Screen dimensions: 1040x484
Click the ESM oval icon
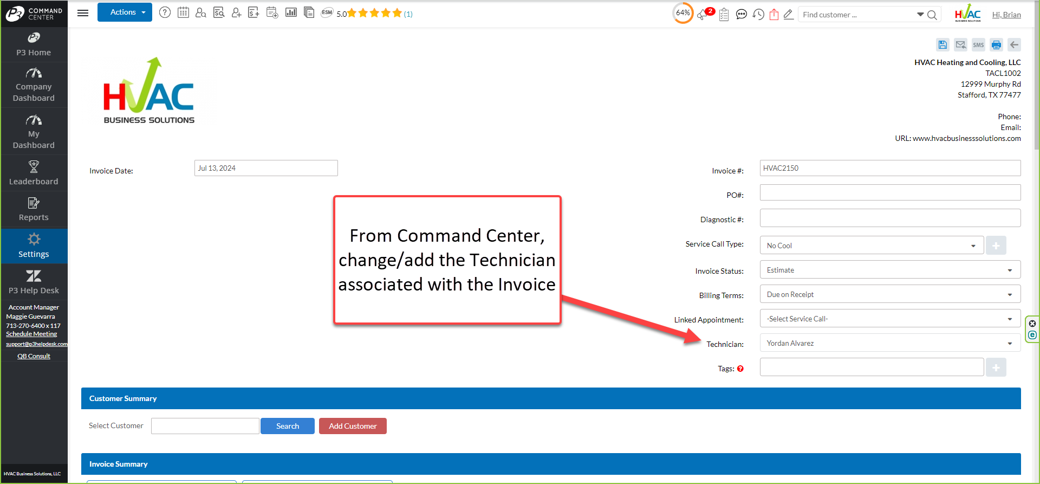(x=327, y=12)
